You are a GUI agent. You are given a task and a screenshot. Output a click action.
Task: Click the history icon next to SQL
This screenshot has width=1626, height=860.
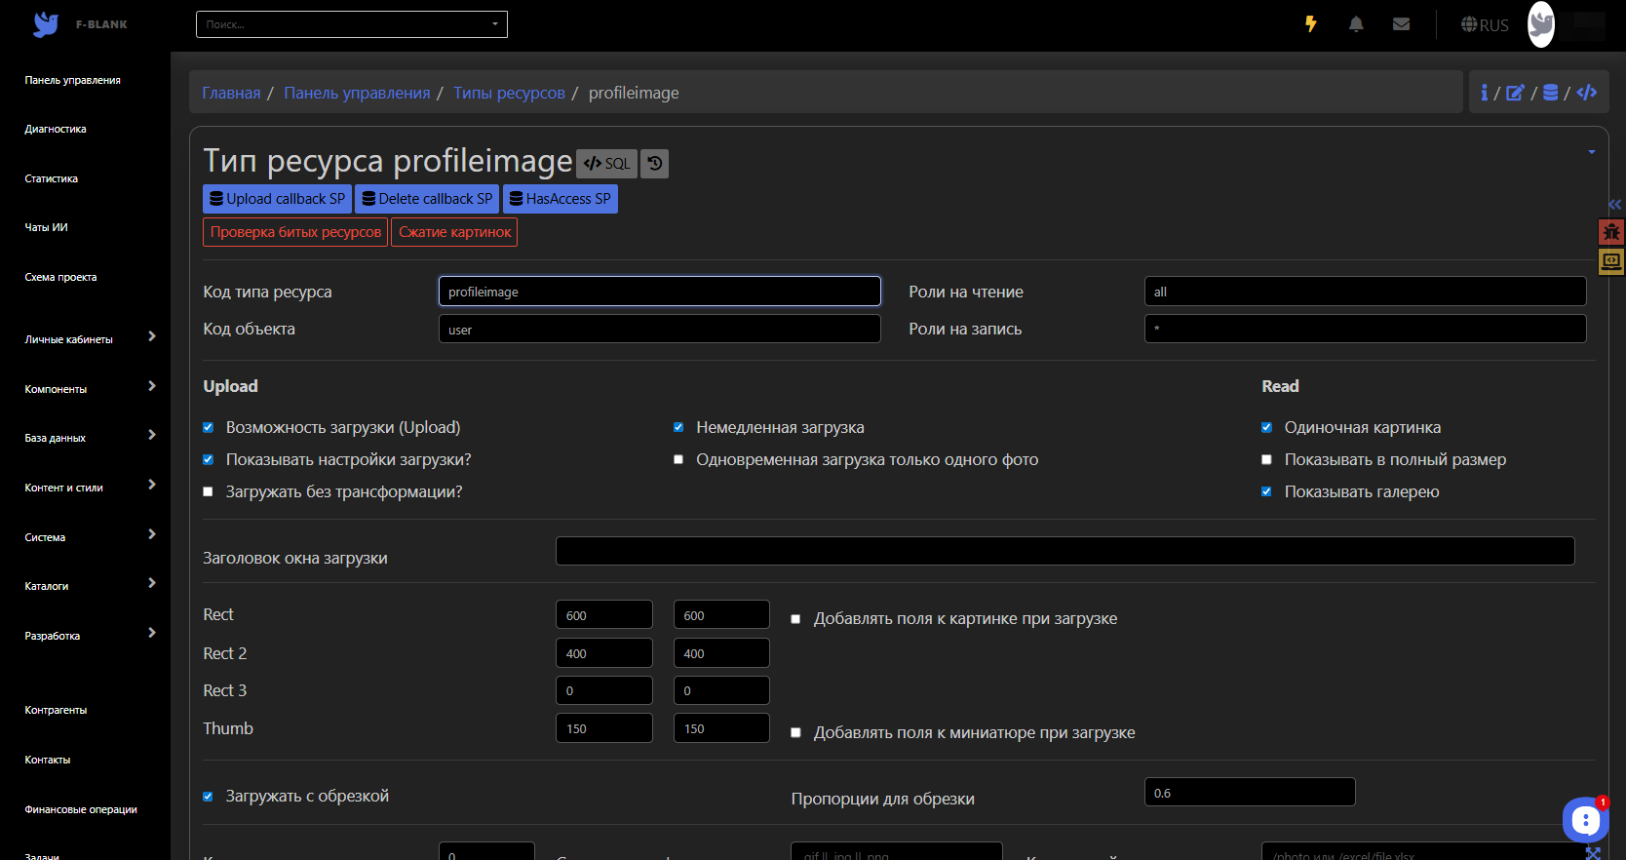[655, 164]
